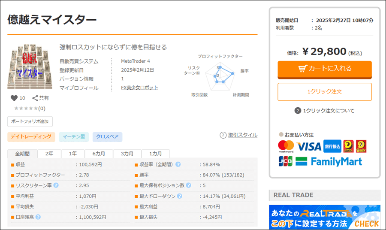Open the FX美少女ロボット profile link
This screenshot has height=230, width=386.
pyautogui.click(x=139, y=88)
